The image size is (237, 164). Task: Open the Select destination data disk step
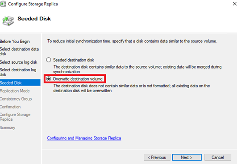tap(19, 51)
